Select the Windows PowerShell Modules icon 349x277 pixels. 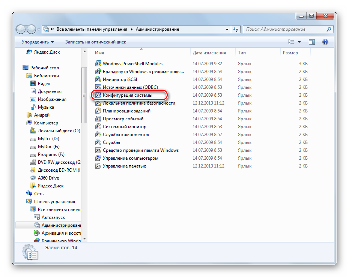coord(98,64)
